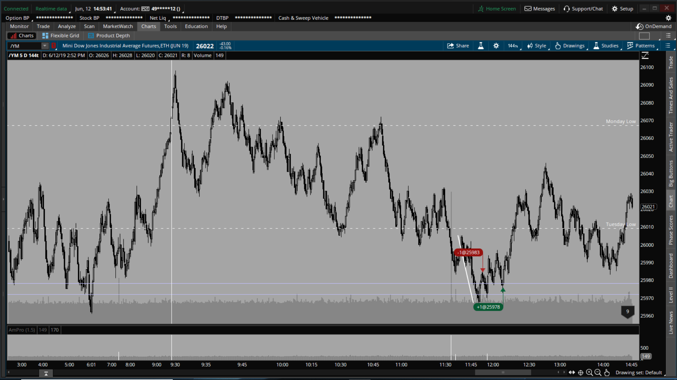The width and height of the screenshot is (677, 380).
Task: Click the chart horizontal scrollbar thumb
Action: 503,372
